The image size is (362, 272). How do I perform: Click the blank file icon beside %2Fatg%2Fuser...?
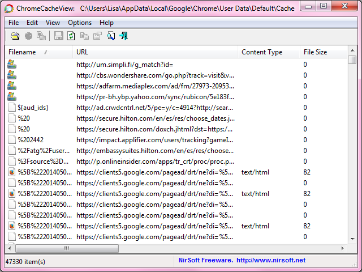point(12,151)
